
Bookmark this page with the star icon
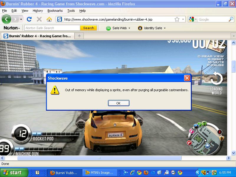pyautogui.click(x=177, y=19)
